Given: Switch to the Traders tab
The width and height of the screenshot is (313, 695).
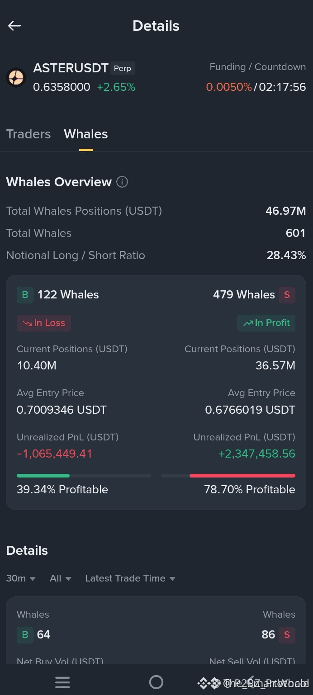Looking at the screenshot, I should click(28, 134).
